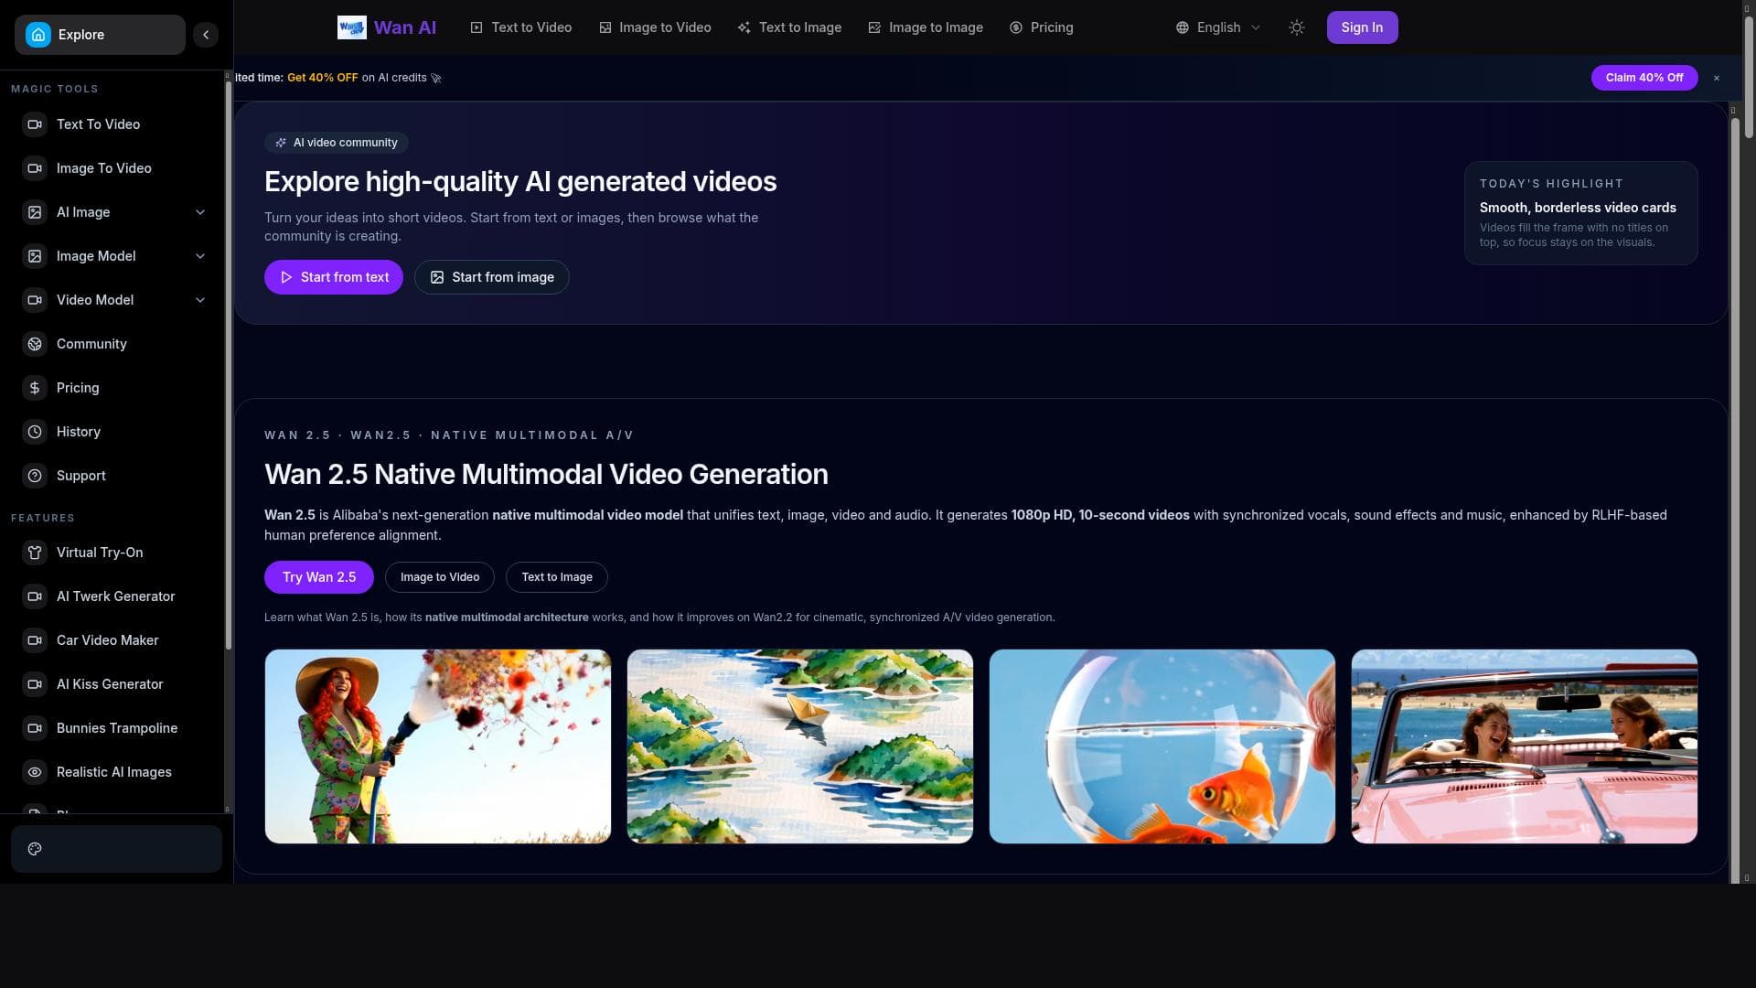
Task: Expand the Video Model submenu
Action: pyautogui.click(x=200, y=300)
